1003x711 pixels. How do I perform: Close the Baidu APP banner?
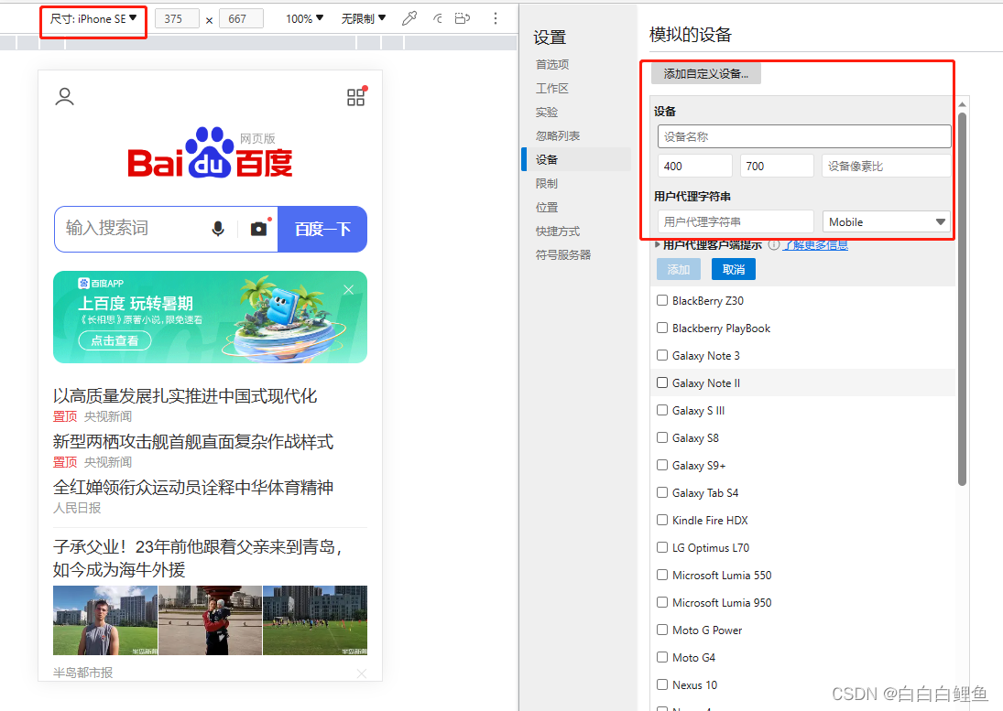click(349, 289)
